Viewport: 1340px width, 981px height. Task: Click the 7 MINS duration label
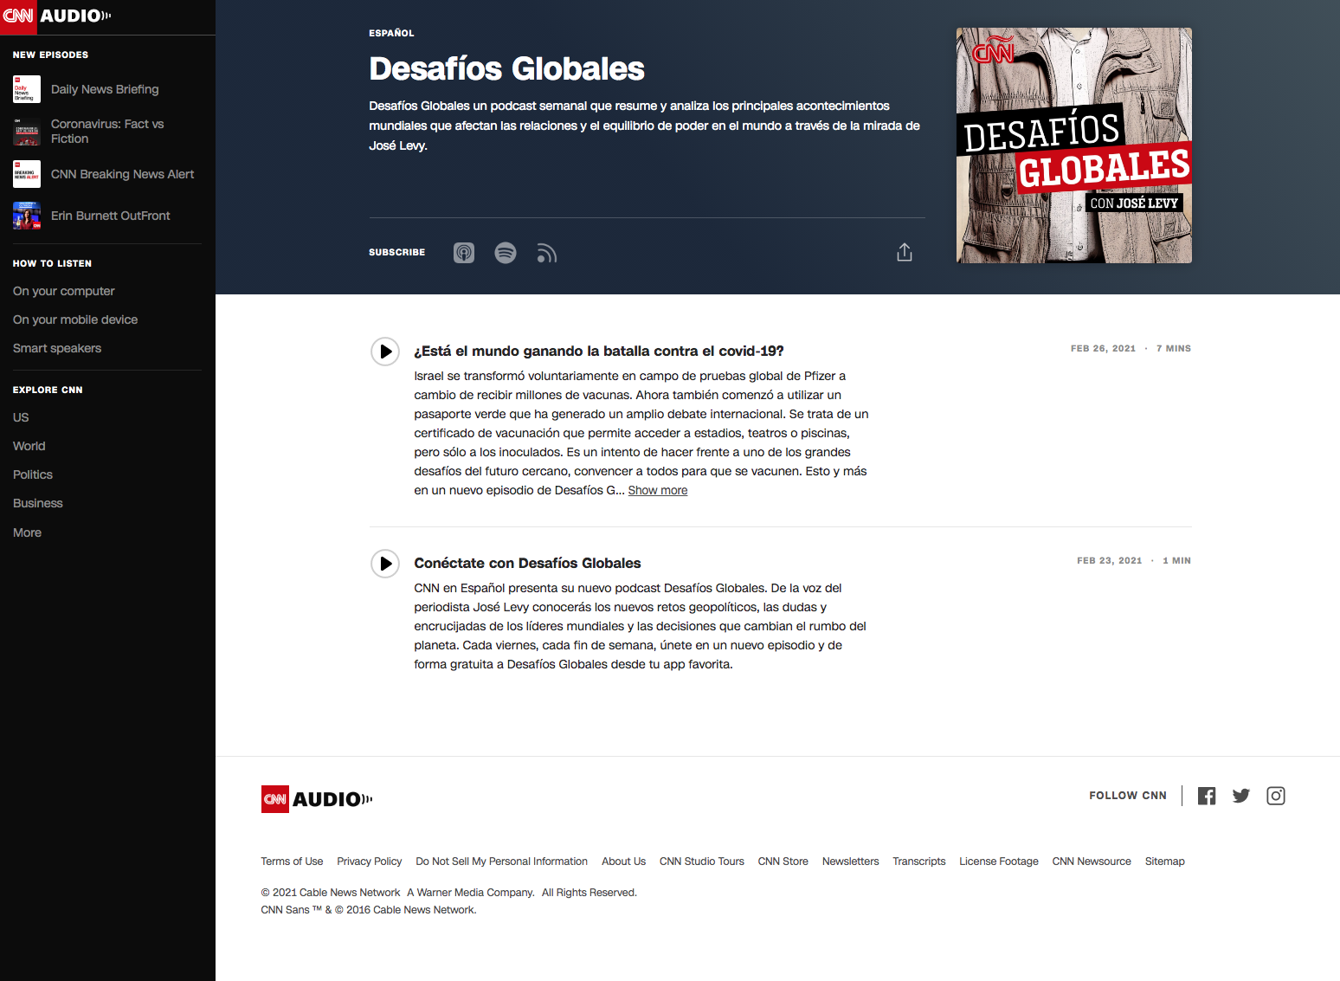1174,348
